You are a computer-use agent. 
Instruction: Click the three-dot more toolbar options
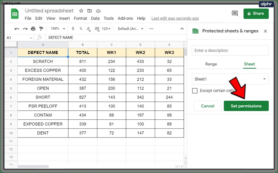tap(151, 29)
